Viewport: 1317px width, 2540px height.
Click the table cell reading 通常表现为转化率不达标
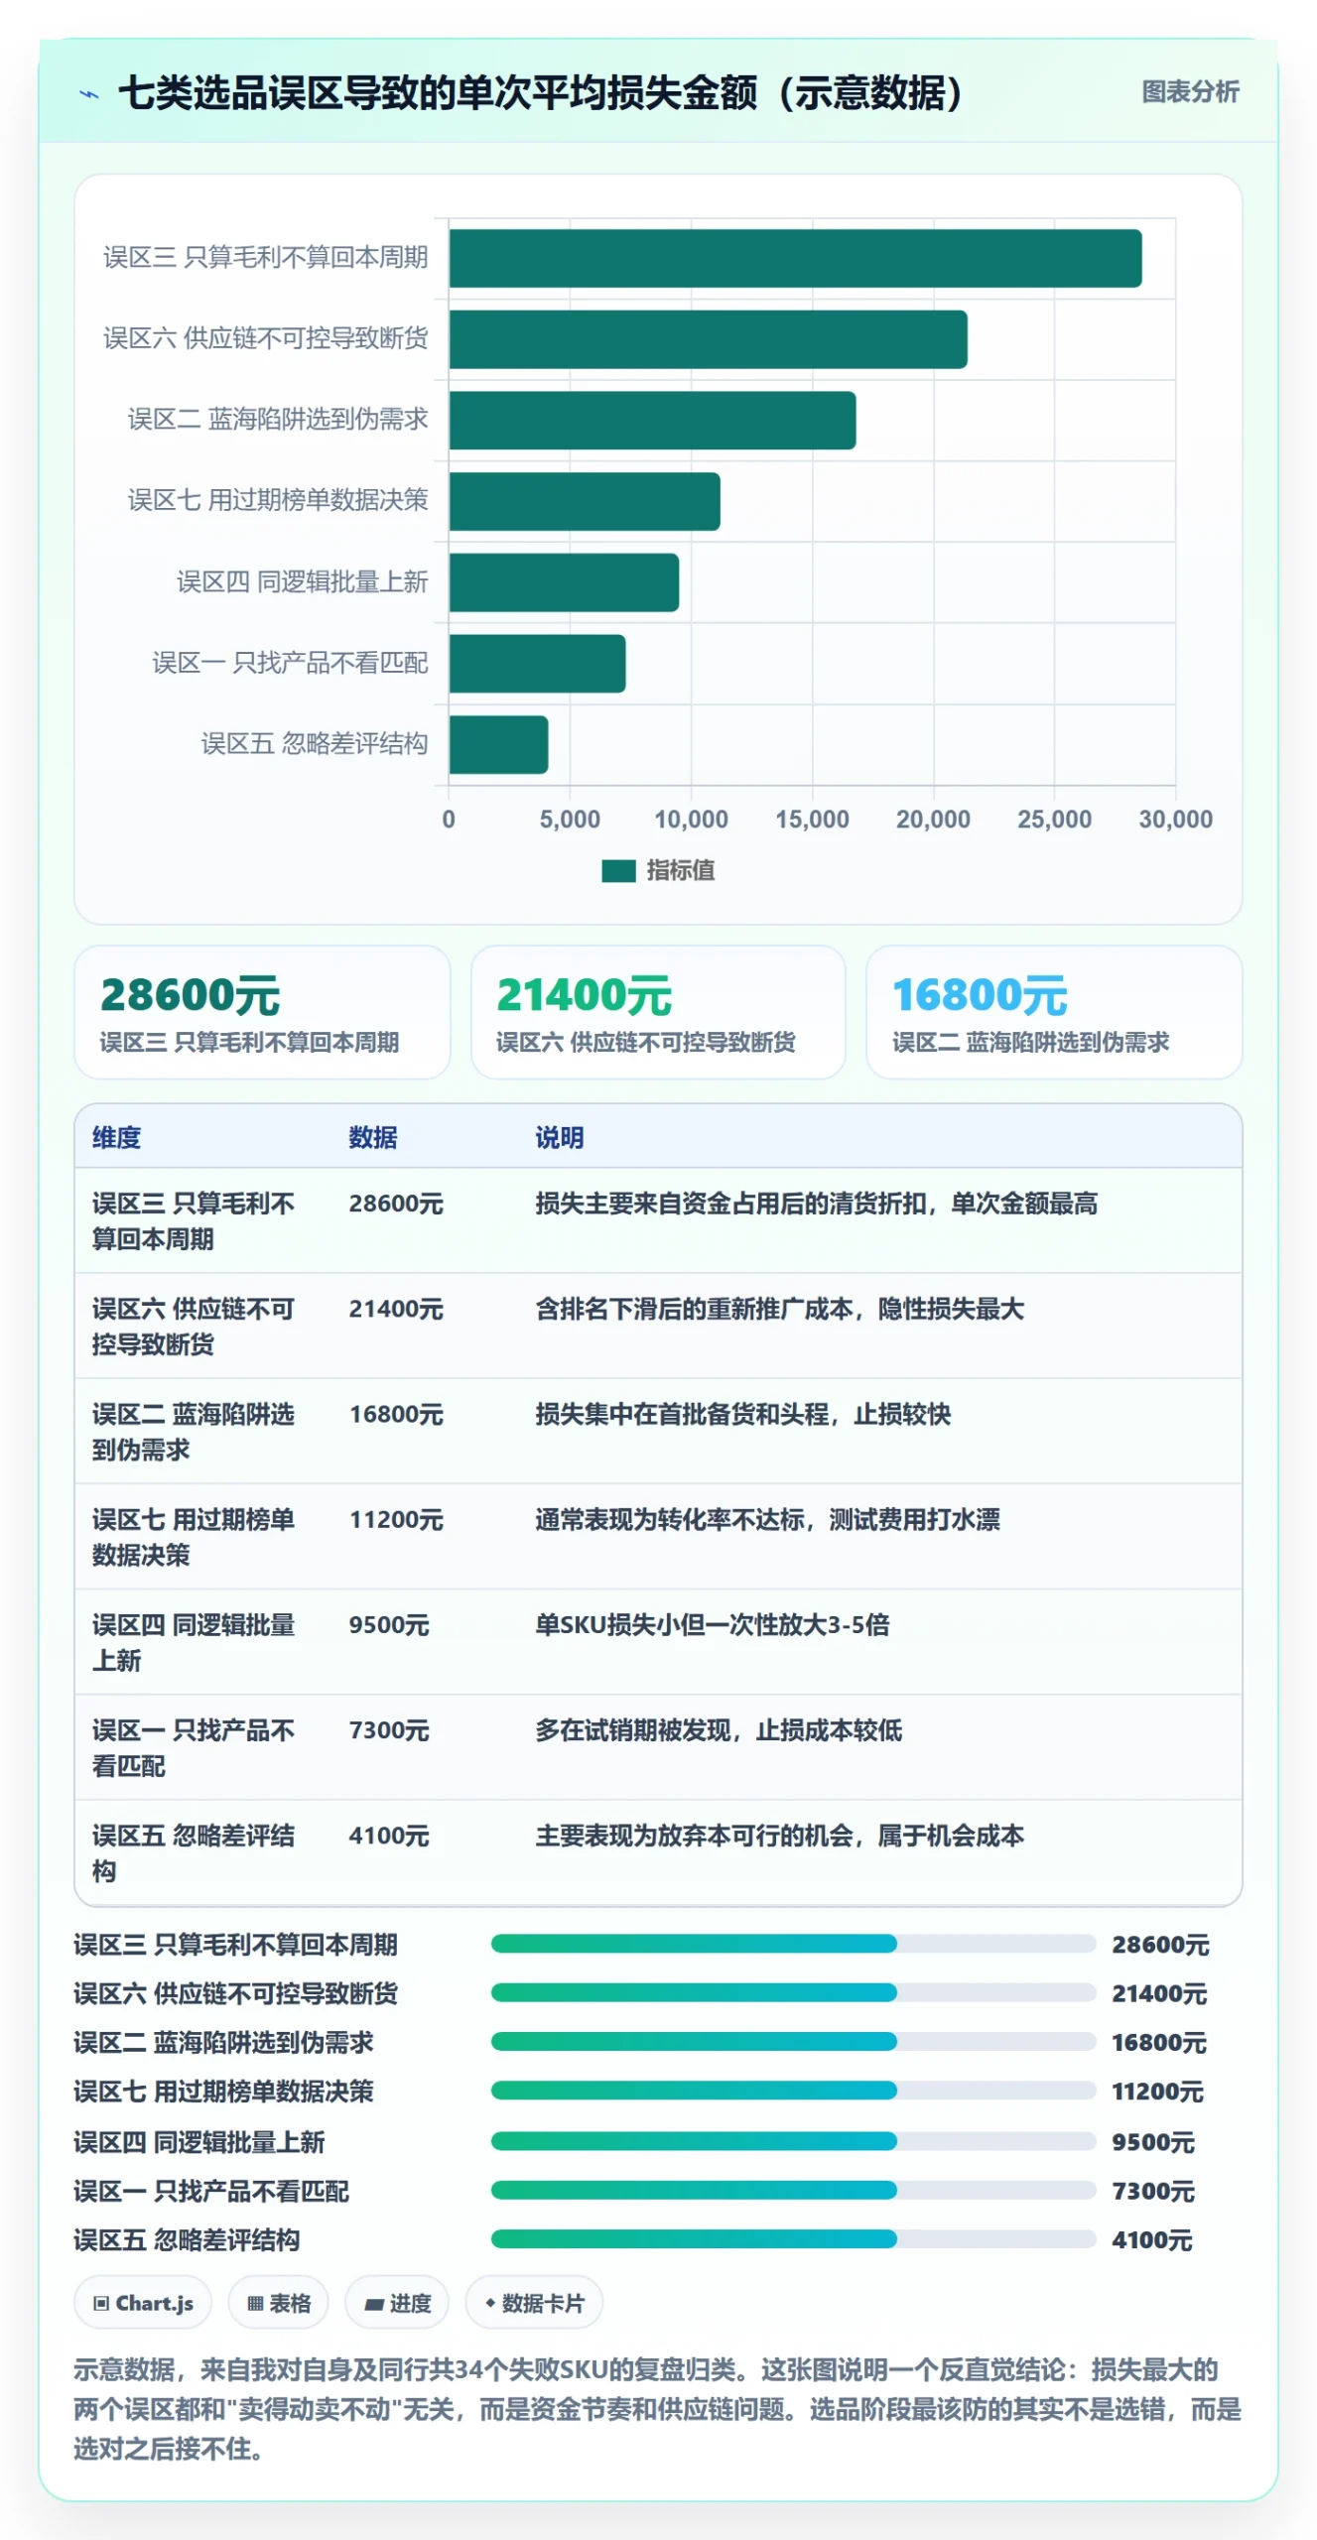point(768,1519)
